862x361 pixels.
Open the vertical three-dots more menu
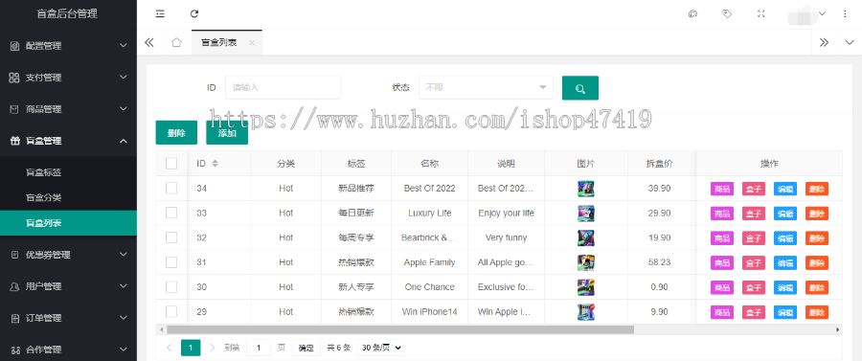pos(845,14)
